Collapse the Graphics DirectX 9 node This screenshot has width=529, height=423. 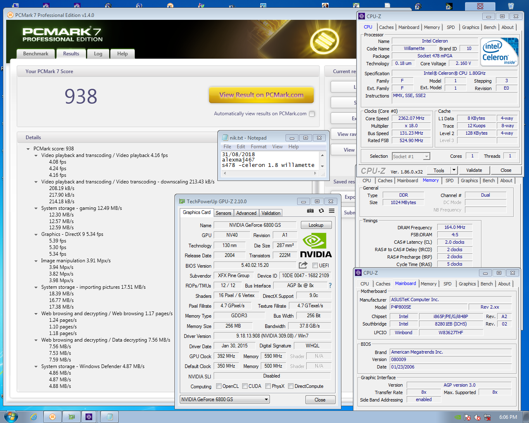pyautogui.click(x=36, y=234)
